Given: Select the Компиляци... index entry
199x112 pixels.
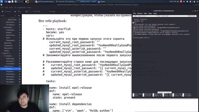Looking at the screenshot, I should pos(11,74).
